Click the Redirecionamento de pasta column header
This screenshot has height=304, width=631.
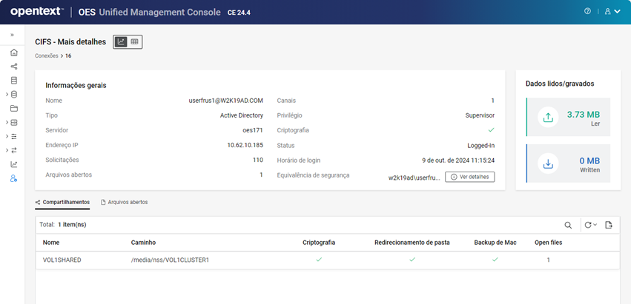click(412, 243)
